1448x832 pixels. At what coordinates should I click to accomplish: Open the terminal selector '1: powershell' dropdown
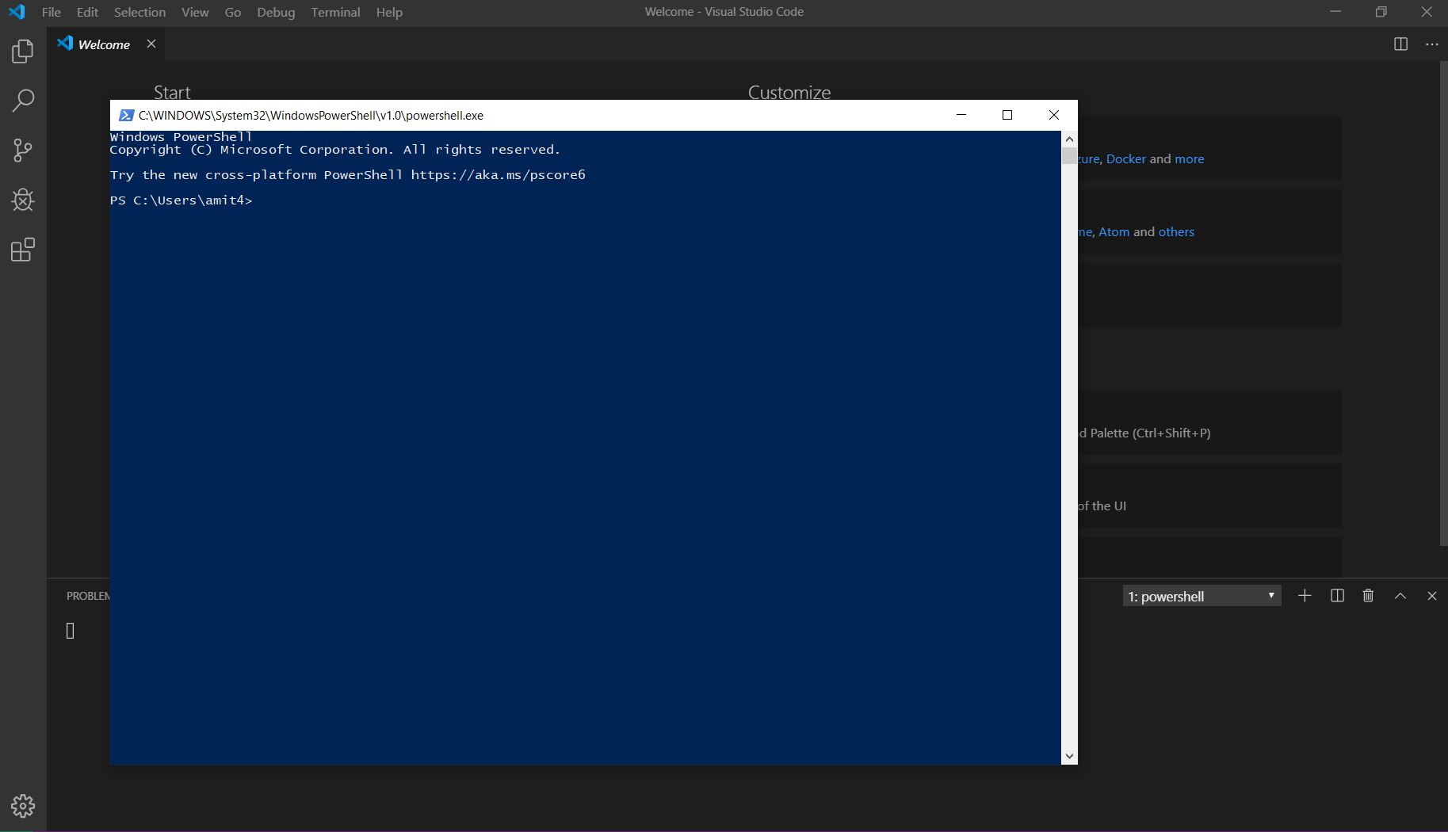[1202, 596]
